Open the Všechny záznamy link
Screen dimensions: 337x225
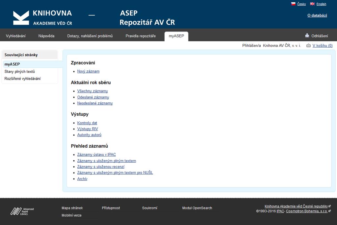point(92,91)
